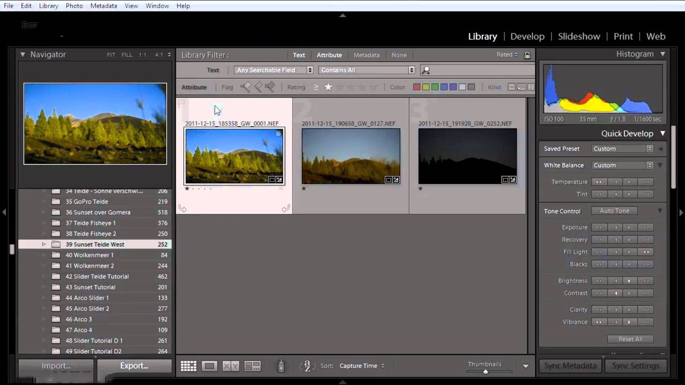685x385 pixels.
Task: Enable the Metadata filter bar
Action: tap(366, 55)
